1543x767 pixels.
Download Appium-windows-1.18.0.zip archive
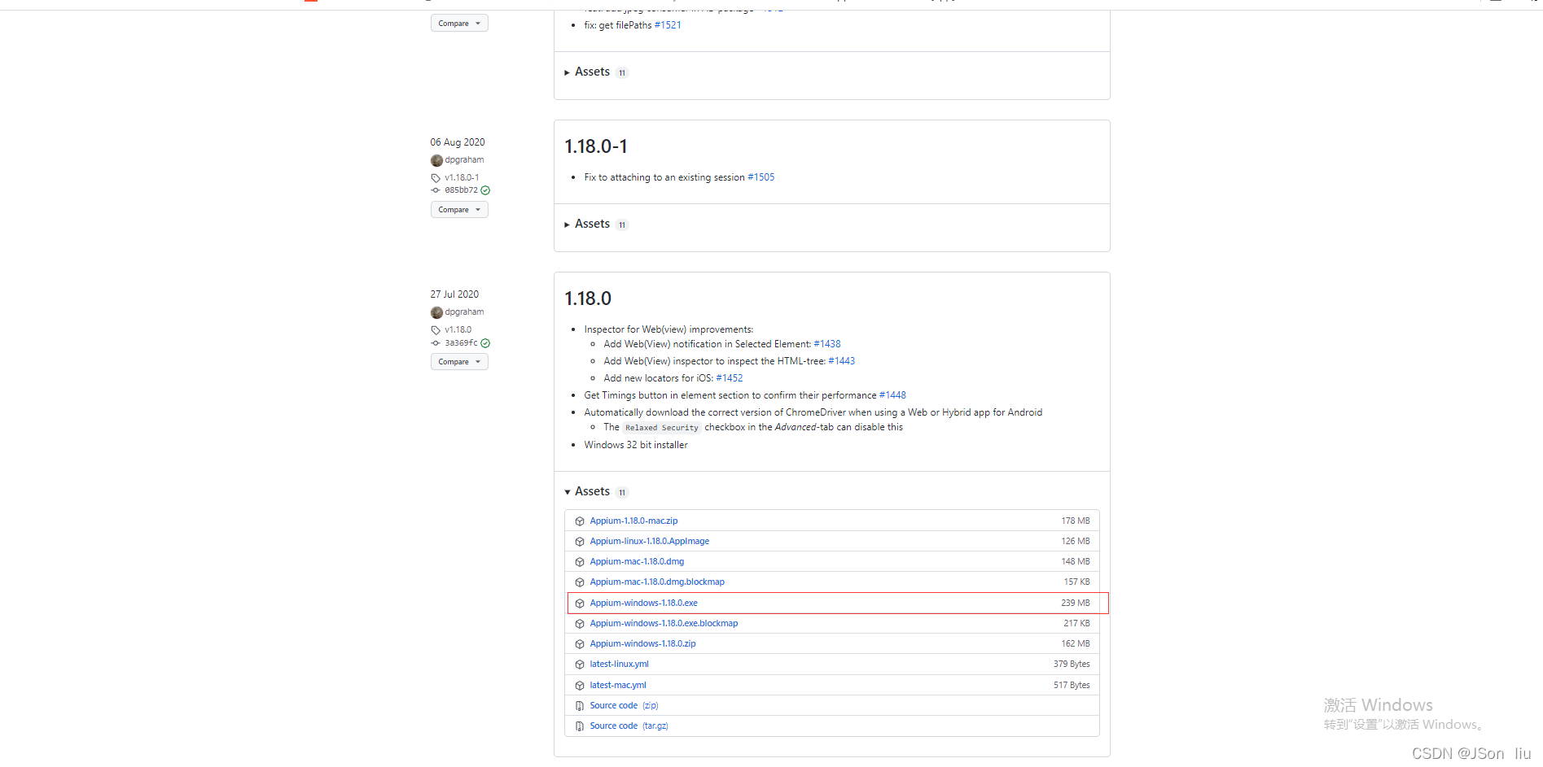click(x=642, y=643)
